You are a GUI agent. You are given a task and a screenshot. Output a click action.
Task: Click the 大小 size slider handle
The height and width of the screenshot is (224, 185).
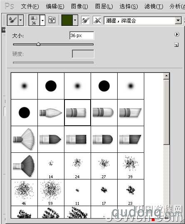tap(38, 44)
